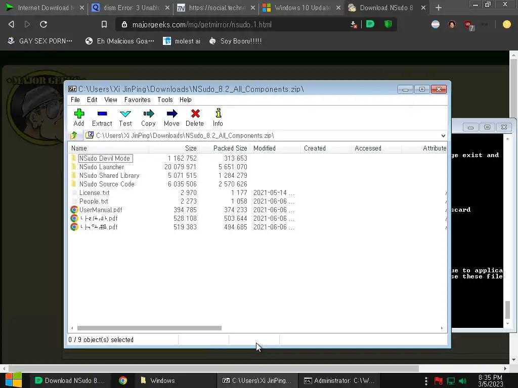The width and height of the screenshot is (518, 388).
Task: Click the browser URL address bar
Action: (231, 24)
